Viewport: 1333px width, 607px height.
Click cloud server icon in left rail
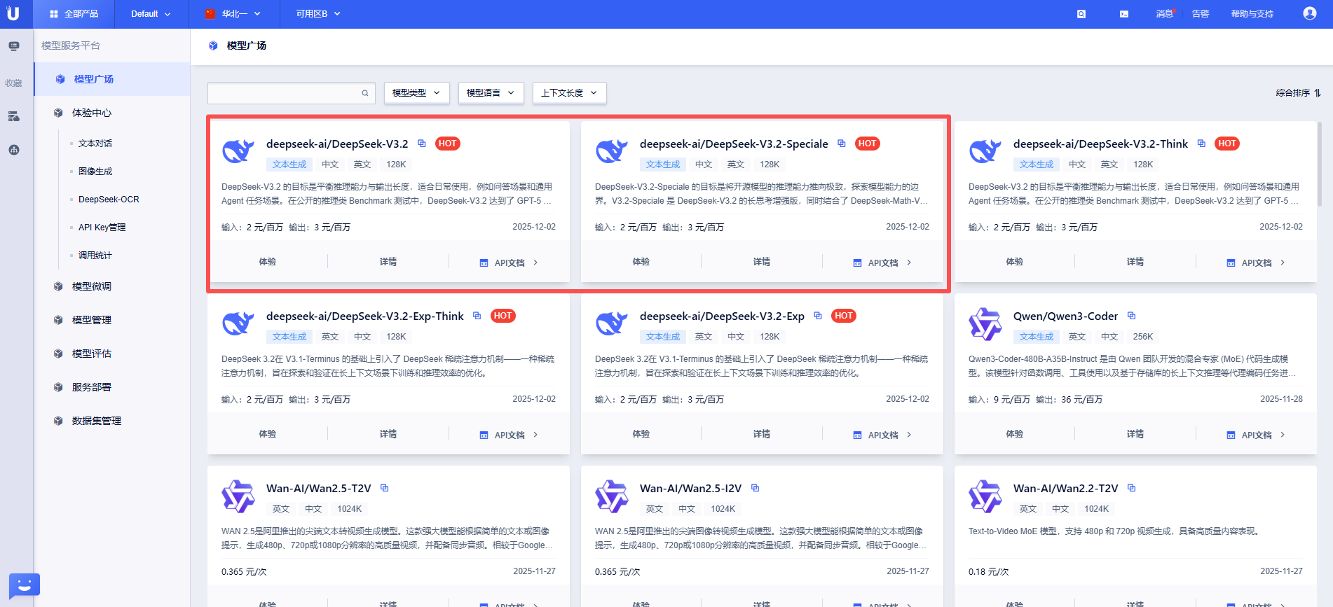(x=14, y=116)
